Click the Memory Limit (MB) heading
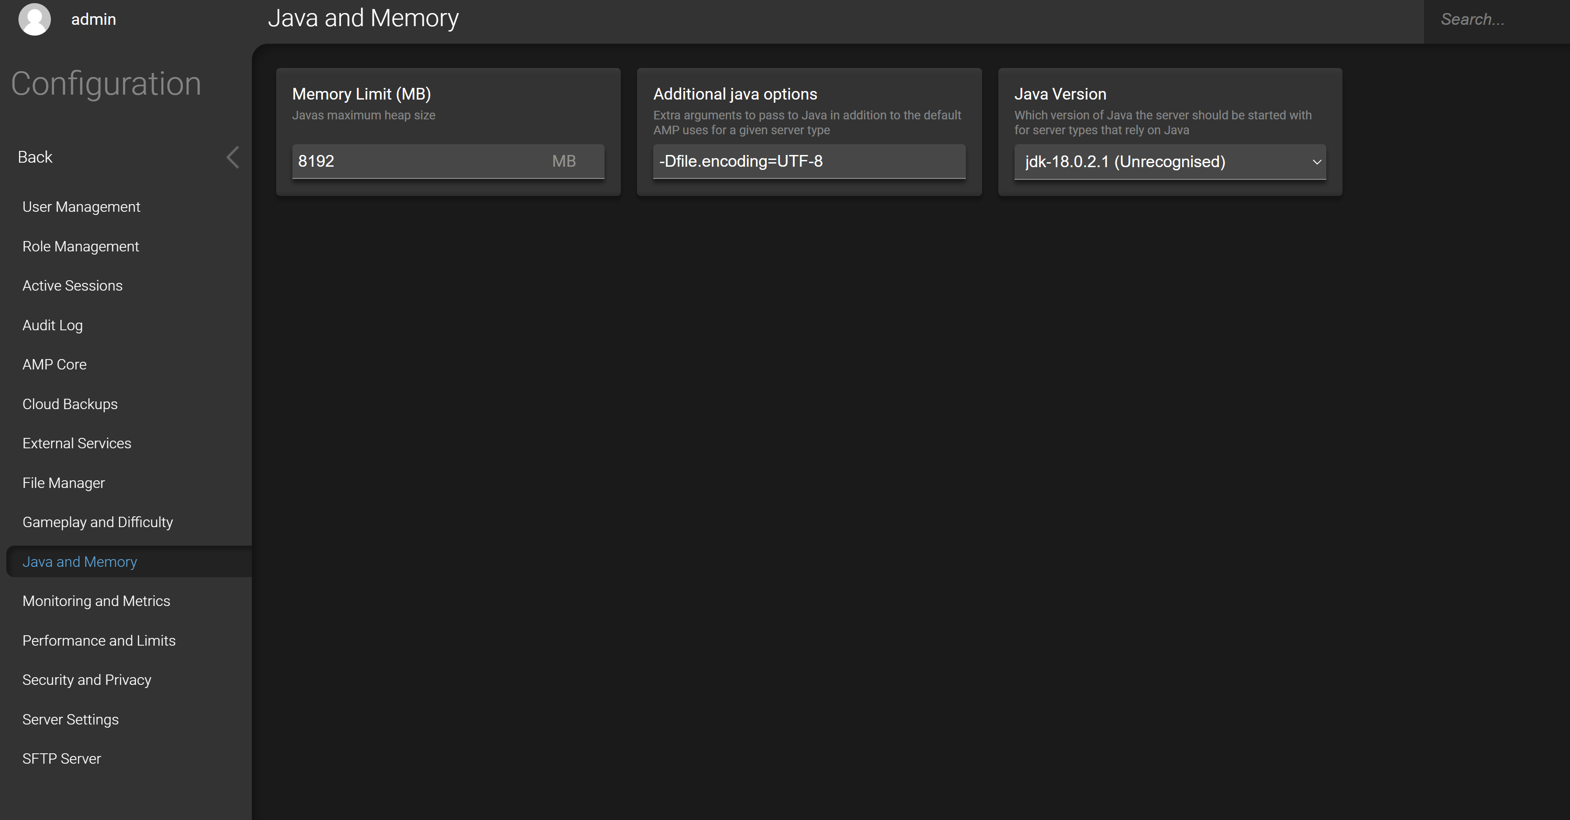The image size is (1570, 820). 361,94
